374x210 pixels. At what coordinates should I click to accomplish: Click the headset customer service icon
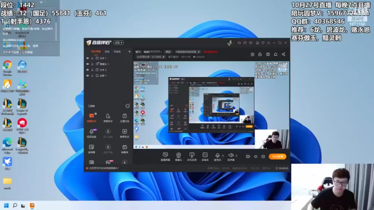coord(239,43)
